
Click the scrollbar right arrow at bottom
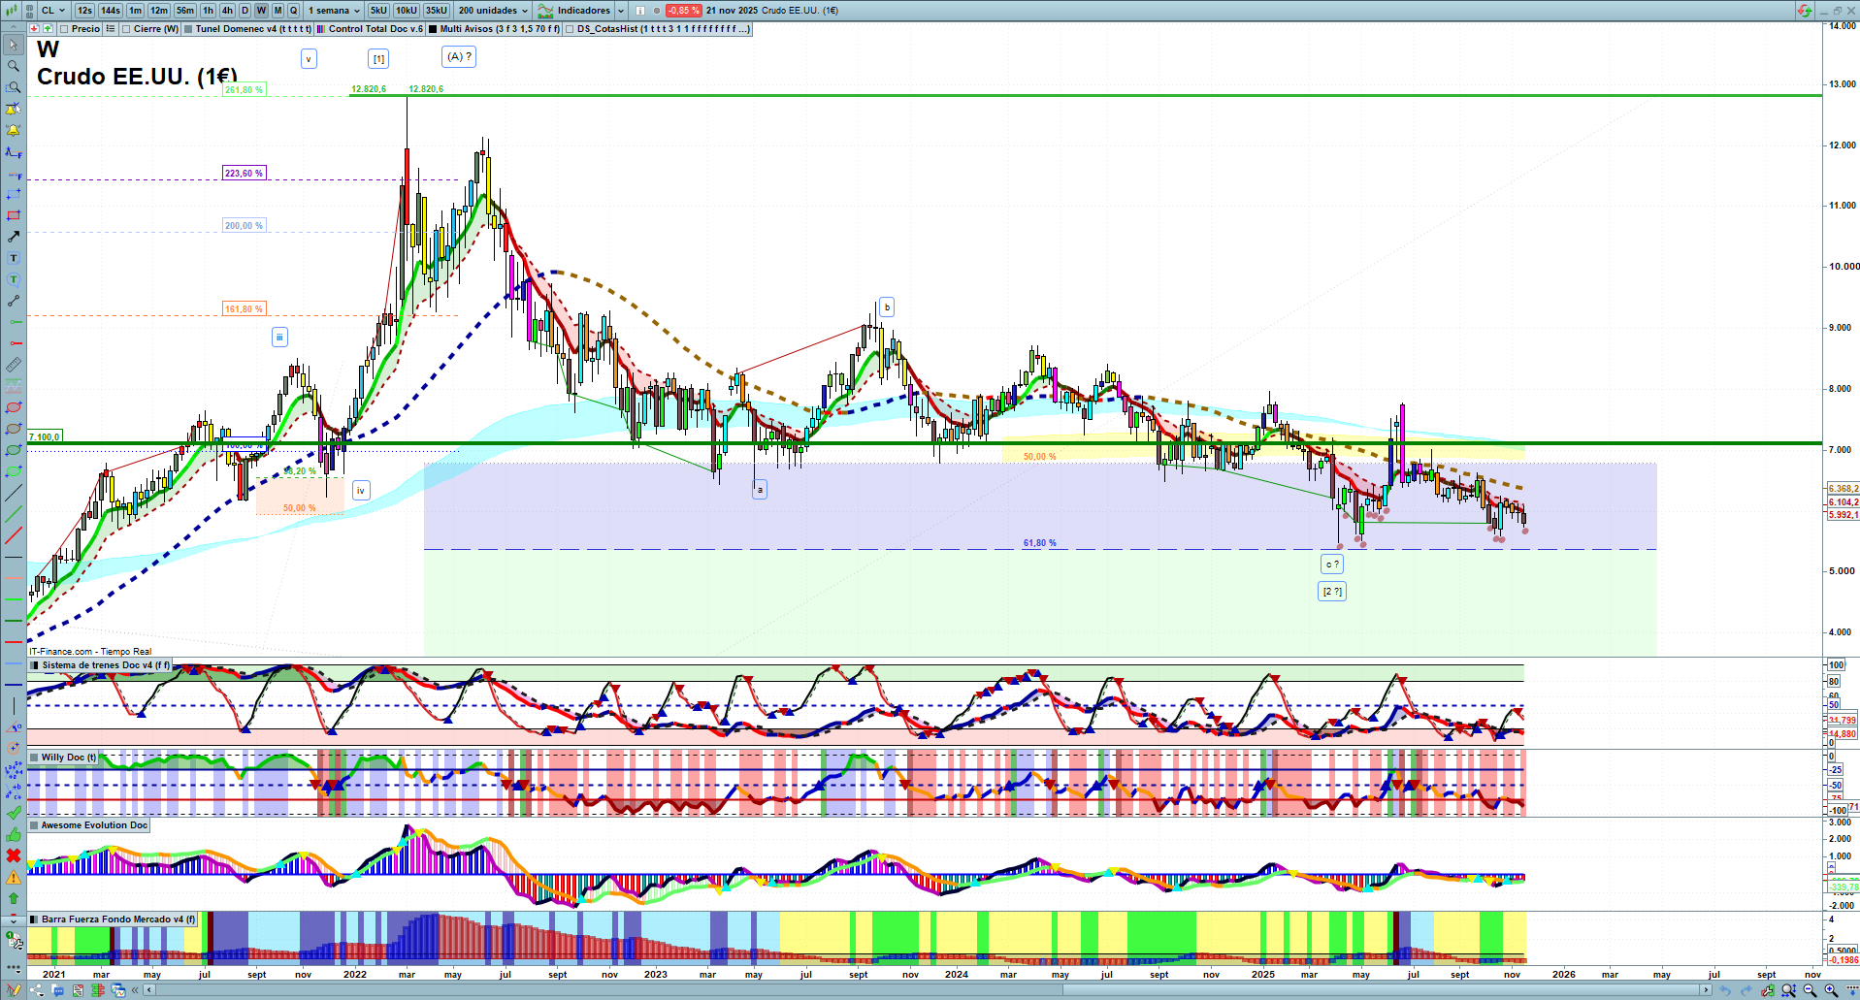point(1707,990)
